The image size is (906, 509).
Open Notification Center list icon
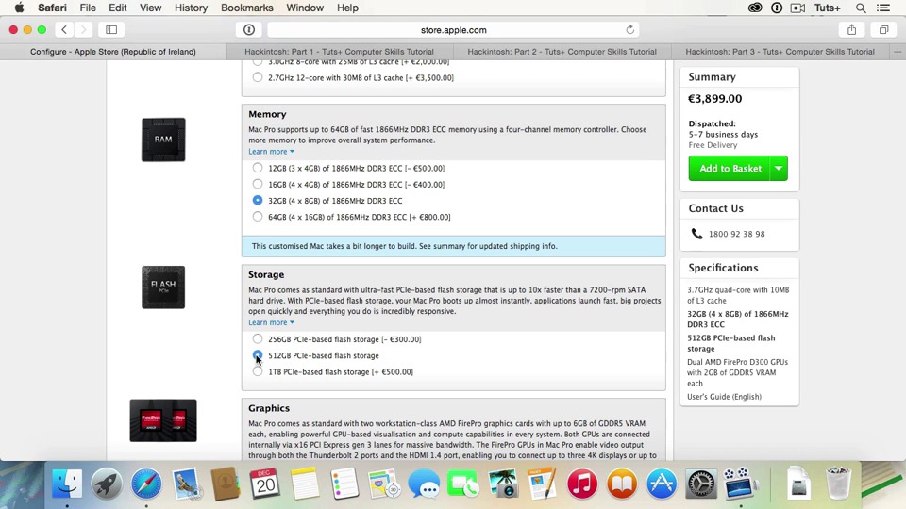point(883,8)
